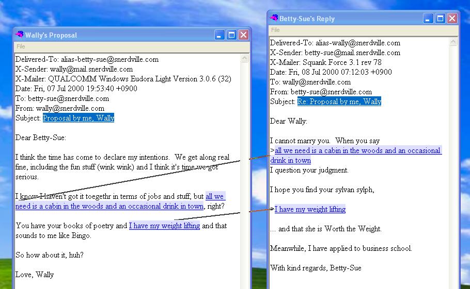Click the Betty-Sue's Reply title bar text

(307, 19)
